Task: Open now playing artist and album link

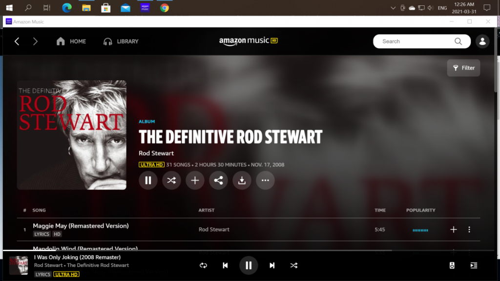Action: tap(82, 265)
